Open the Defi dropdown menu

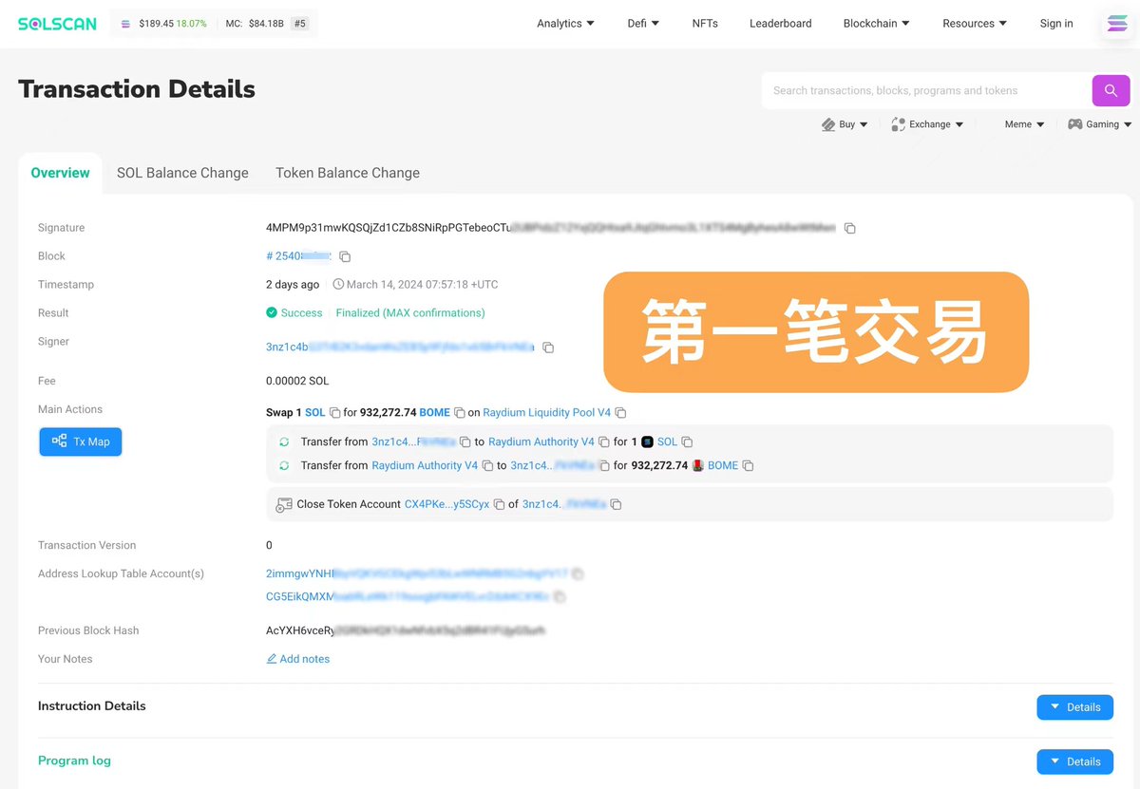644,24
